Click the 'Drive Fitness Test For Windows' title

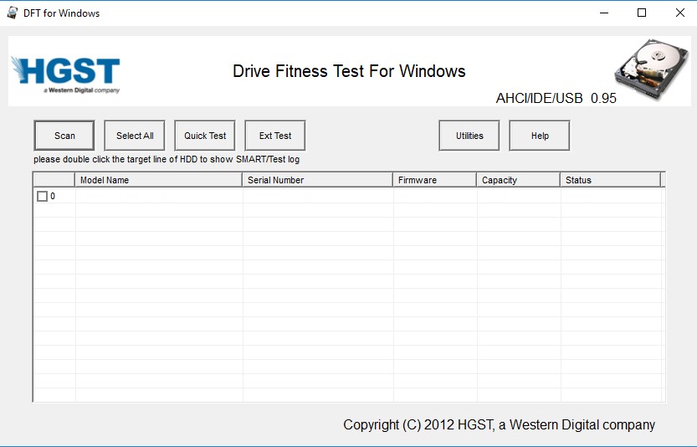coord(349,71)
